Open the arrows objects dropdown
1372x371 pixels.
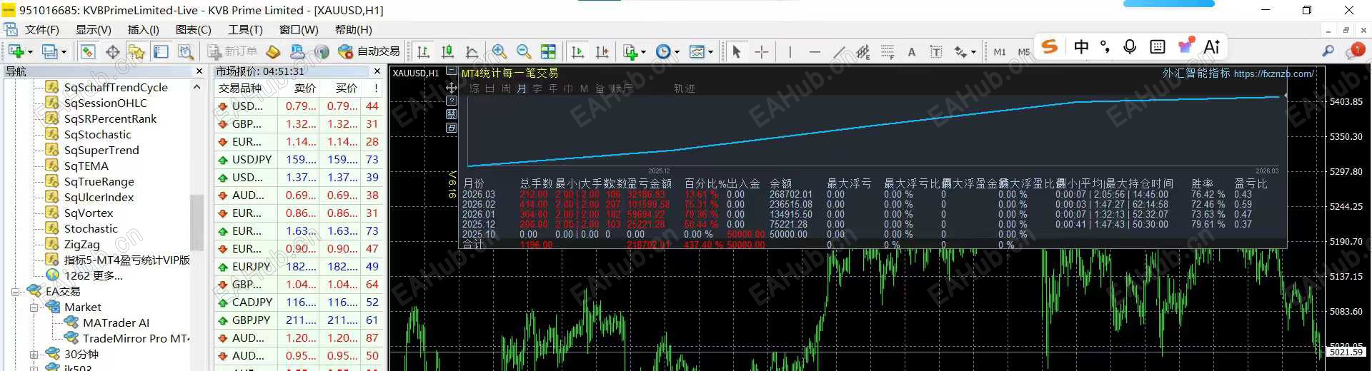(x=965, y=51)
